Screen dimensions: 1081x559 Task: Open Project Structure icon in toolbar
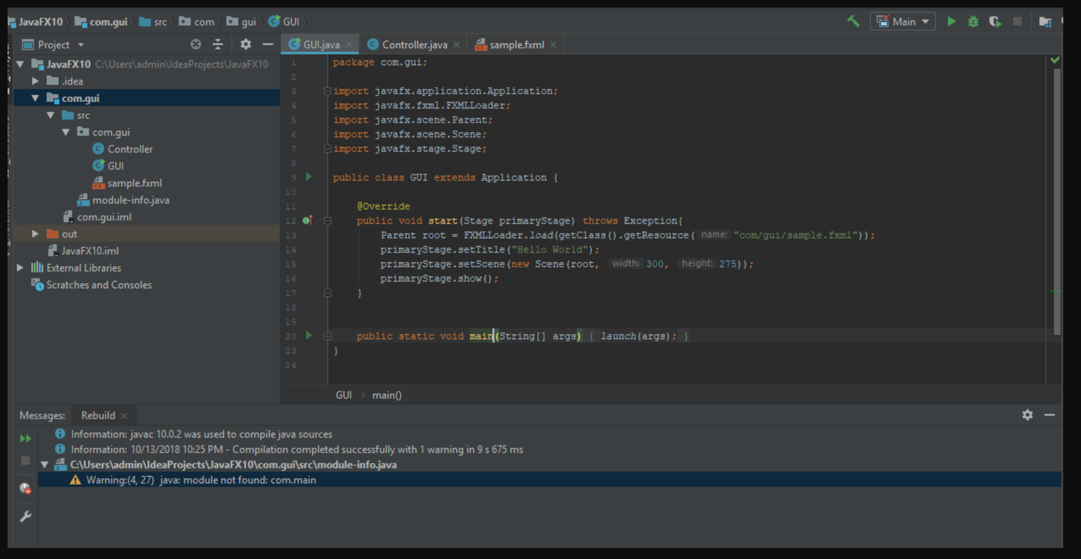[1045, 22]
